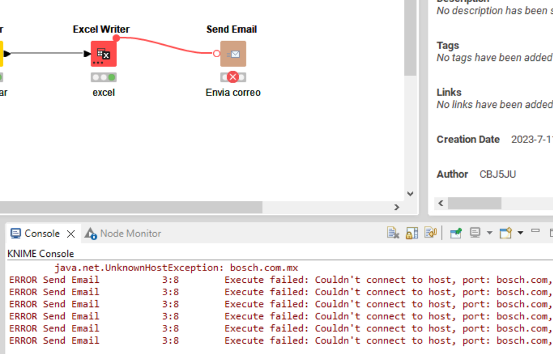Viewport: 553px width, 354px height.
Task: Click the Node Monitor tab icon
Action: point(91,234)
